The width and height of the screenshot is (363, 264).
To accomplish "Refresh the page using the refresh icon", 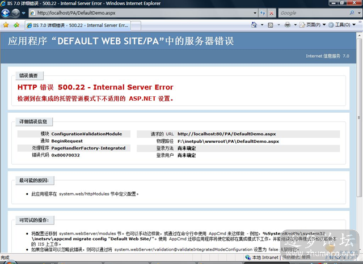I will [263, 13].
